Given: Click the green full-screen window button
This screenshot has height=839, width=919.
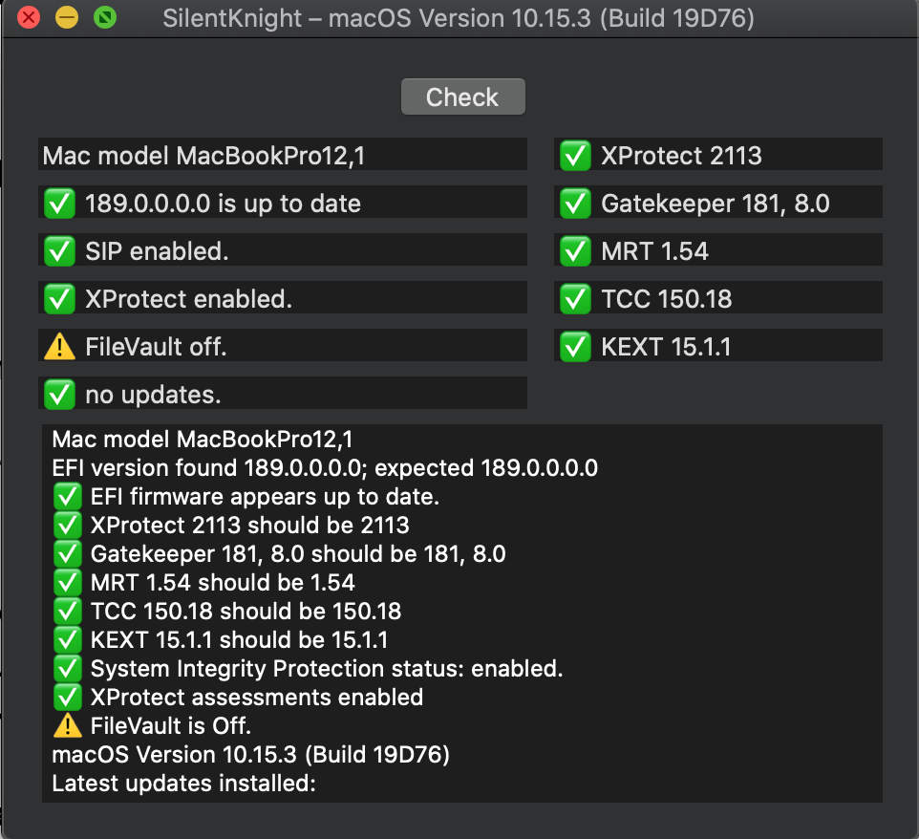Looking at the screenshot, I should 105,17.
